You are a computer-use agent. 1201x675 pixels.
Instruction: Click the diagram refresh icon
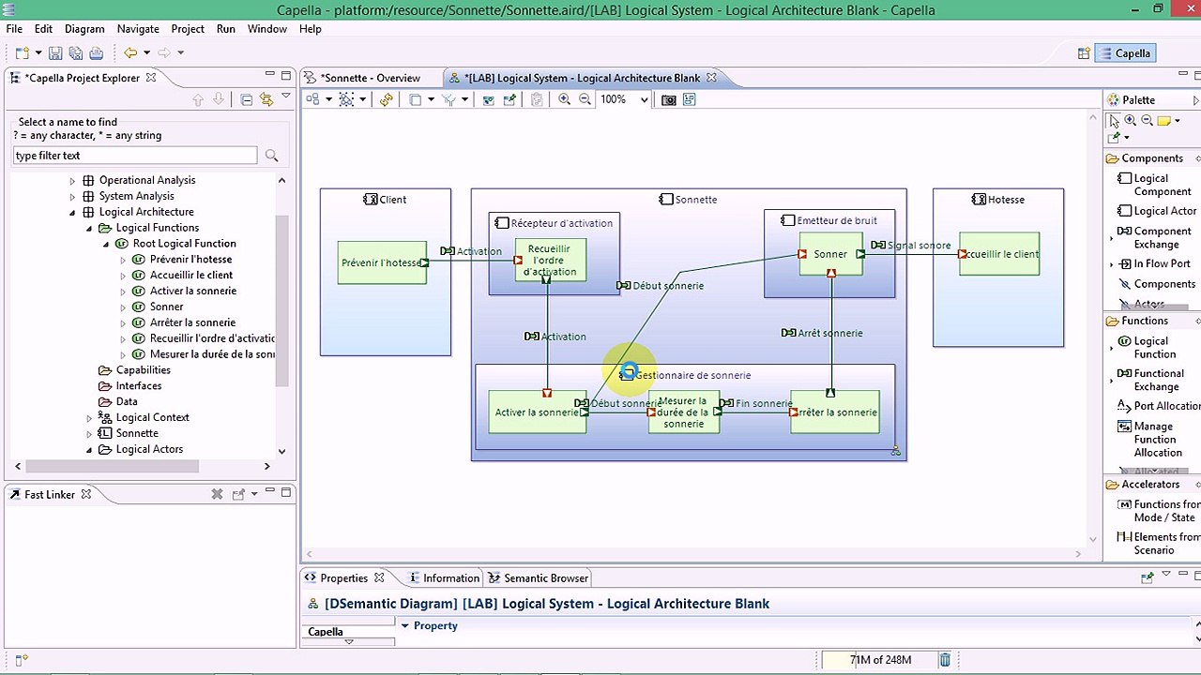pyautogui.click(x=386, y=99)
